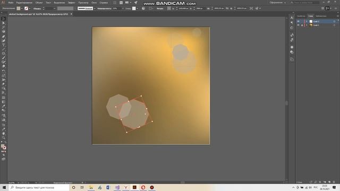Select the Line Segment tool
This screenshot has height=191, width=340.
coord(3,49)
